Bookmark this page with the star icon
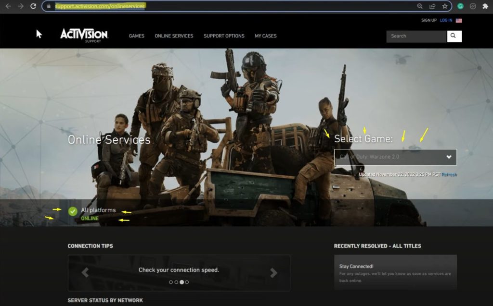Viewport: 493px width, 306px height. tap(444, 6)
